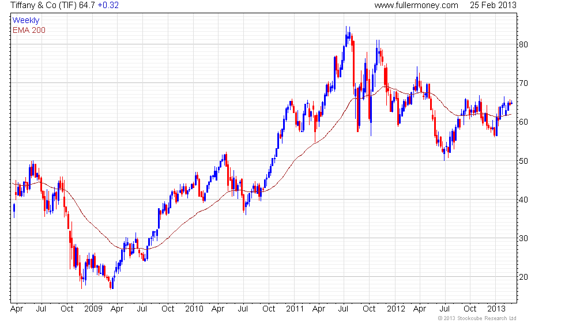This screenshot has height=323, width=565.
Task: Click the x-axis label '2013'
Action: point(496,309)
